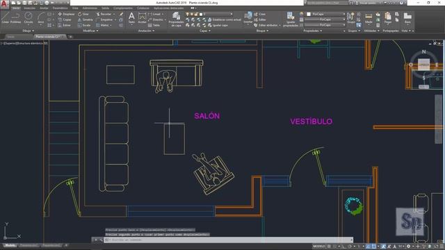
Task: Click inside the command line input
Action: point(229,240)
